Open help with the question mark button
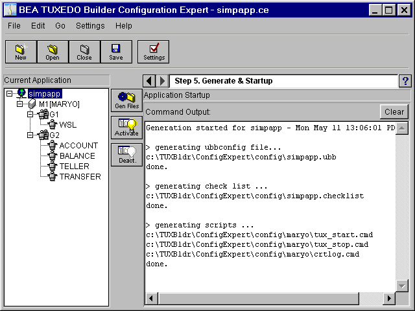Viewport: 415px width, 311px height. pos(405,81)
